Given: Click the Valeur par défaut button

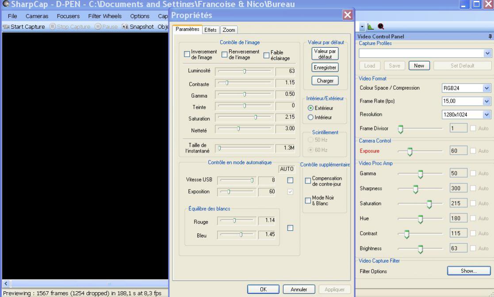Looking at the screenshot, I should click(x=325, y=54).
